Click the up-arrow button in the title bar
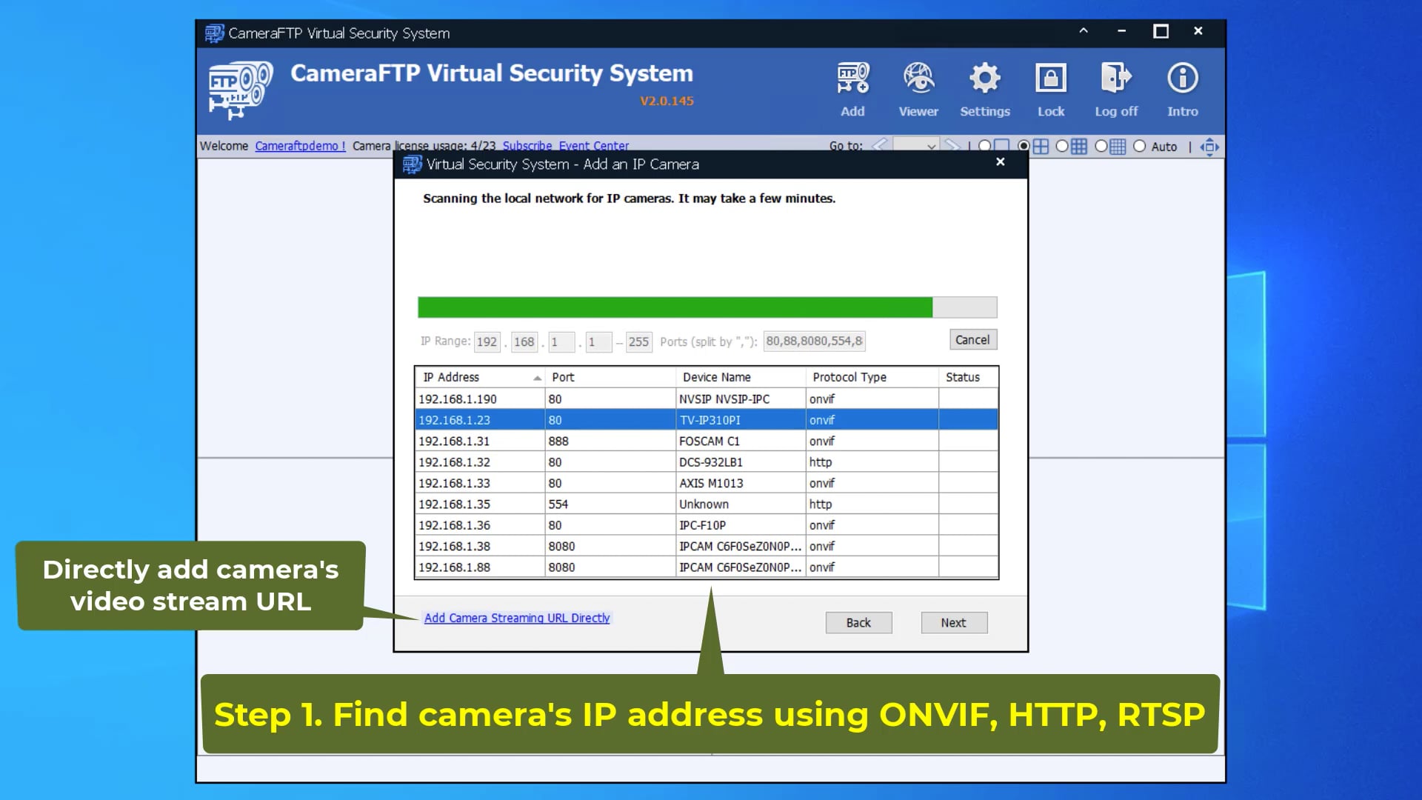 pos(1084,31)
